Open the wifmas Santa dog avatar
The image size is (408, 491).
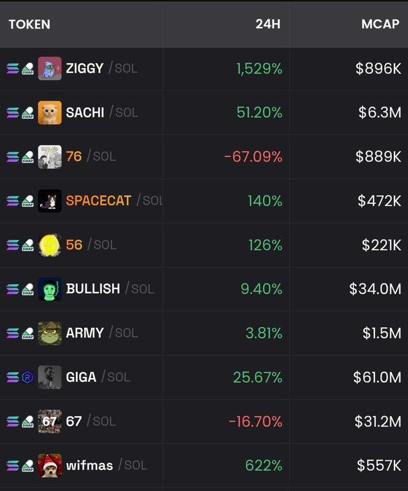coord(50,466)
